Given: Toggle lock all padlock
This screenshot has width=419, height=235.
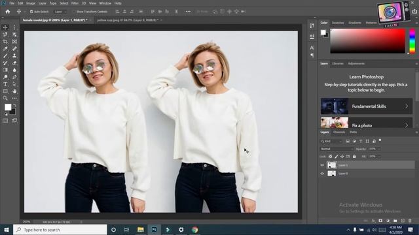Looking at the screenshot, I should point(354,157).
